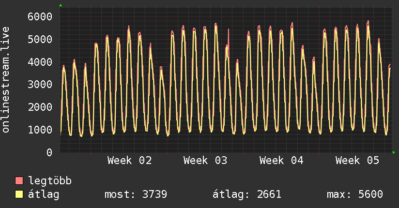Click the 'átlag: 2661' statistic value
This screenshot has width=399, height=208.
pos(247,195)
